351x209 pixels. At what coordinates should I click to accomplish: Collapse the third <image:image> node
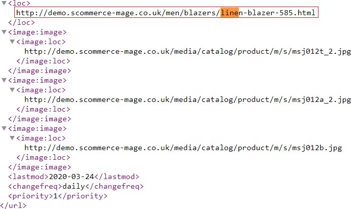tap(5, 128)
